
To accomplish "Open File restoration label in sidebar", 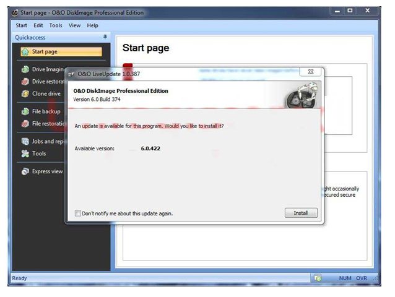I will coord(48,124).
